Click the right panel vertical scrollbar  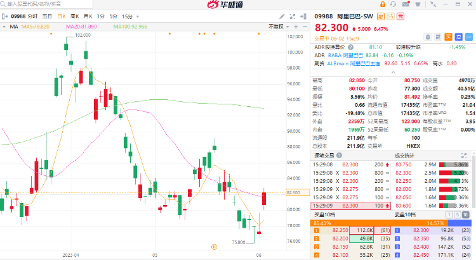click(x=474, y=182)
